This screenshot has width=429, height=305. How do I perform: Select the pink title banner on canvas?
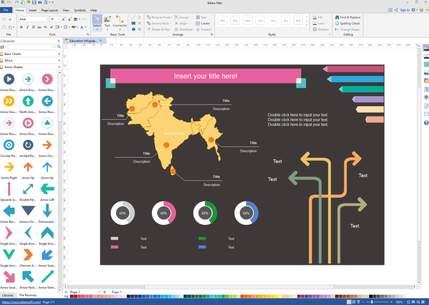pos(206,76)
